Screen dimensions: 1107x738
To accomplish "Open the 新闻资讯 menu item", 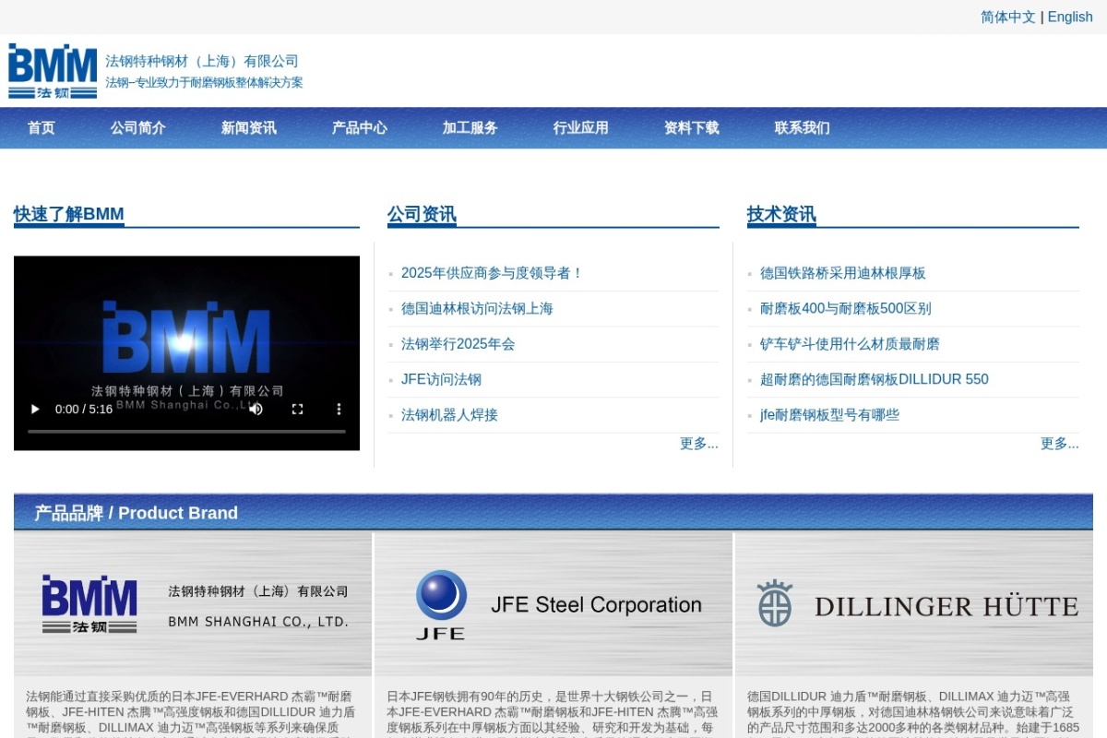I will point(249,128).
